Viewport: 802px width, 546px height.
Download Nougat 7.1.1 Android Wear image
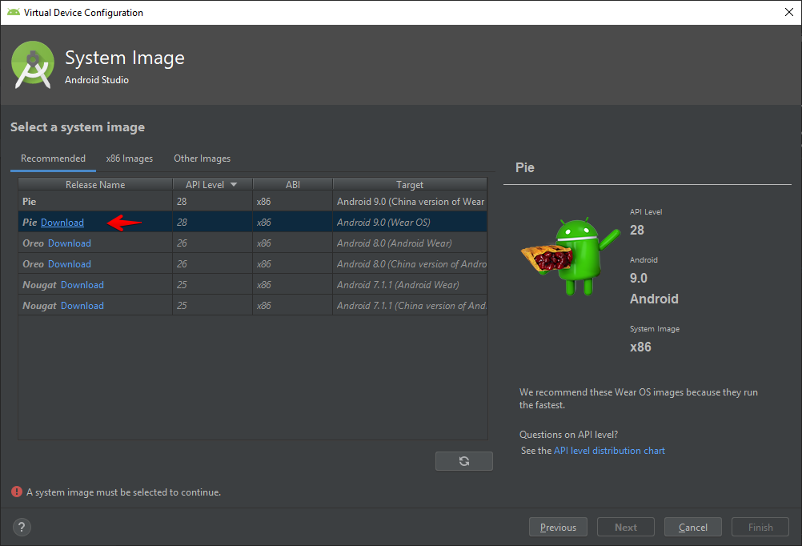[x=82, y=285]
